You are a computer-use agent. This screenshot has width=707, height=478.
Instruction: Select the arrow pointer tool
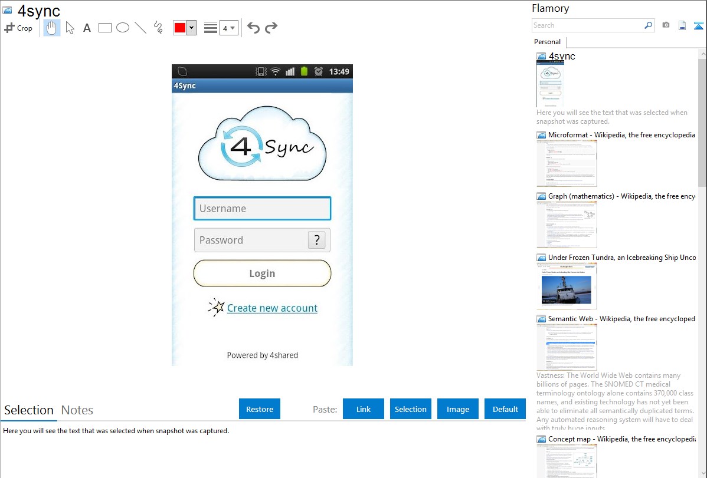(70, 28)
